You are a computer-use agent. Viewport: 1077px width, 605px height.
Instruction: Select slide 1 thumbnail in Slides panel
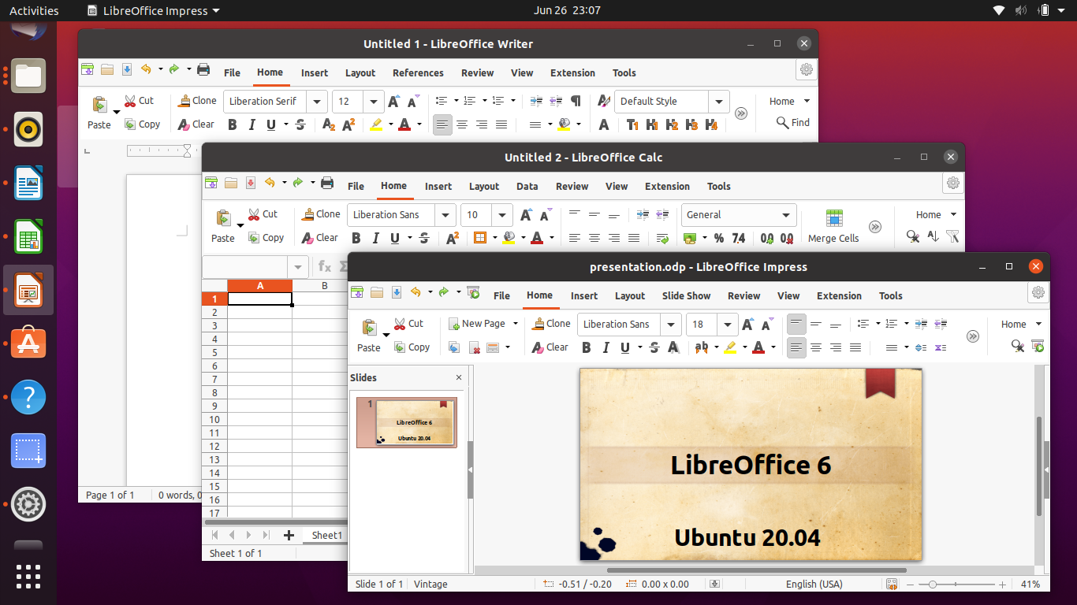tap(406, 422)
